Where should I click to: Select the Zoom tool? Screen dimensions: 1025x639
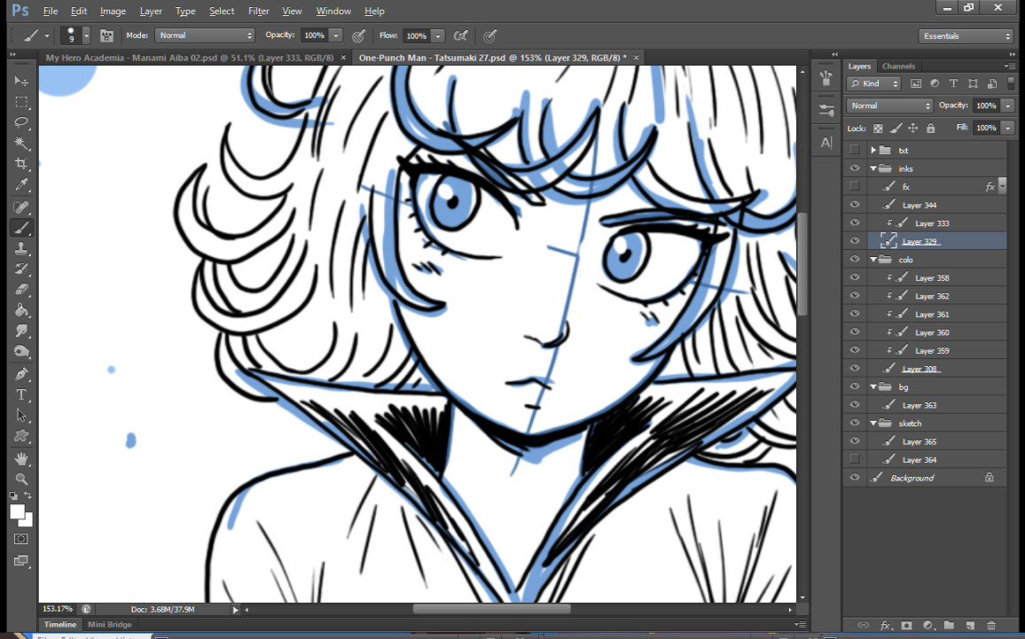[21, 479]
